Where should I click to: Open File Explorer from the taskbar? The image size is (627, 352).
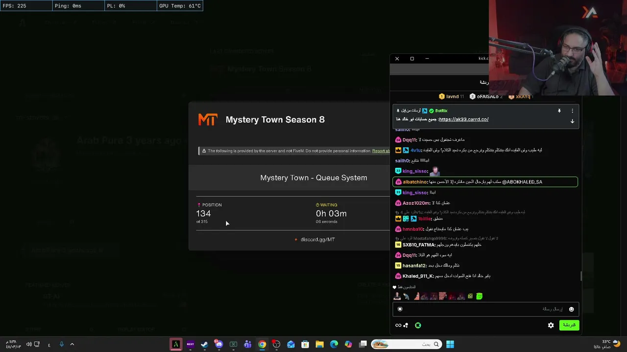[x=319, y=345]
